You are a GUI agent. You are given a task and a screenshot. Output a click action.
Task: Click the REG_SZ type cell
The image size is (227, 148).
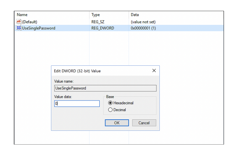(x=98, y=22)
